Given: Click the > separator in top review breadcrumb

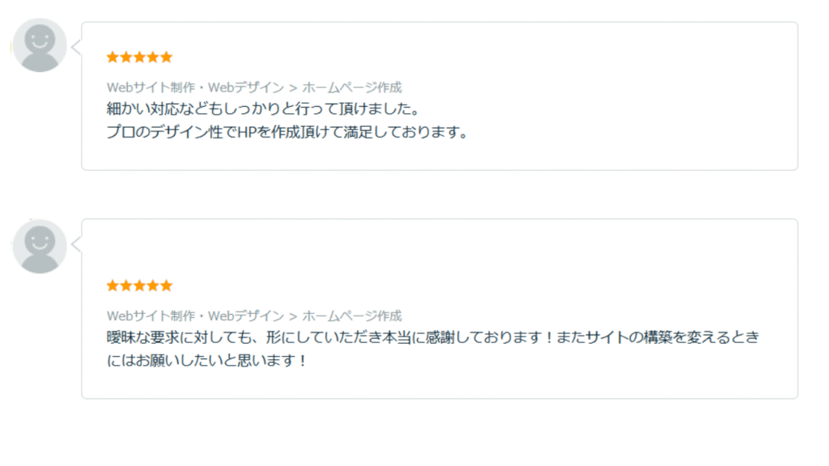Looking at the screenshot, I should click(293, 87).
